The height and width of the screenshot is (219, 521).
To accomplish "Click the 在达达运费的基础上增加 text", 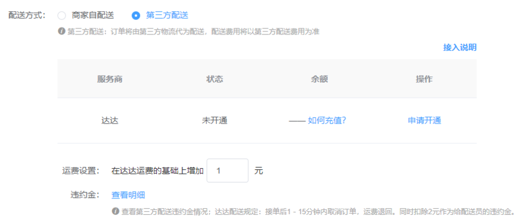I will 158,171.
